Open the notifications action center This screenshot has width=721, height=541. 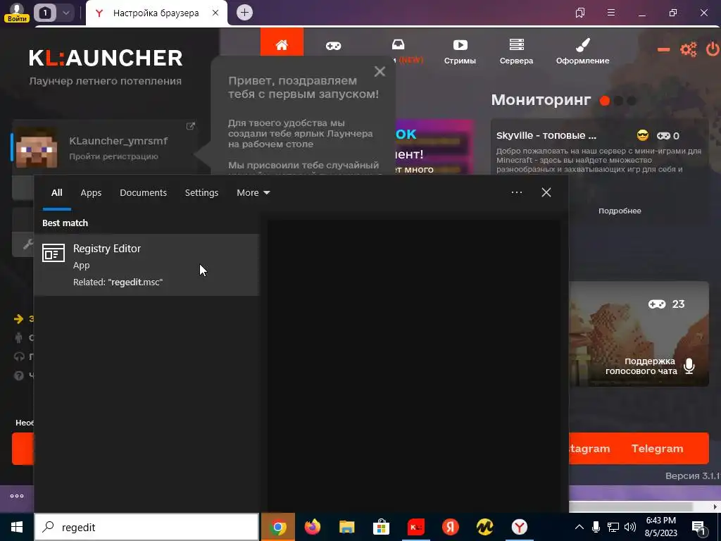[698, 527]
